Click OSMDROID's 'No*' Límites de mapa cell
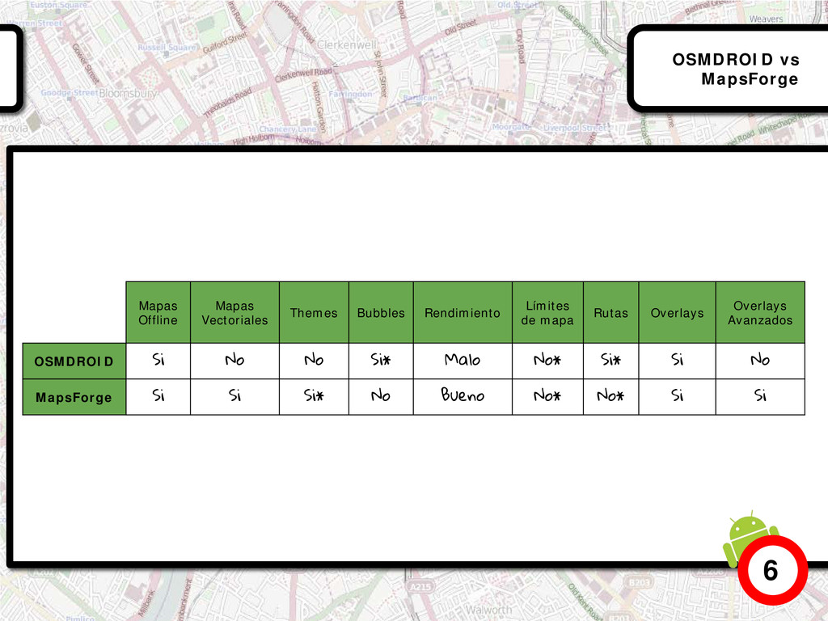 pyautogui.click(x=547, y=361)
